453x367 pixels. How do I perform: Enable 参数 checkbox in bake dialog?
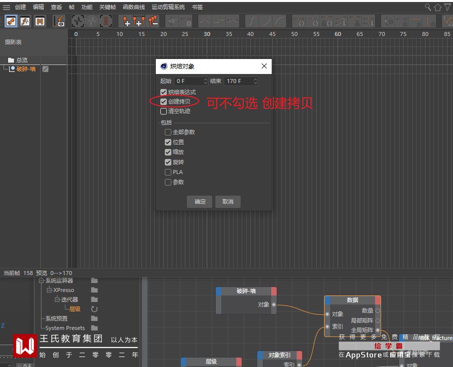click(x=168, y=182)
